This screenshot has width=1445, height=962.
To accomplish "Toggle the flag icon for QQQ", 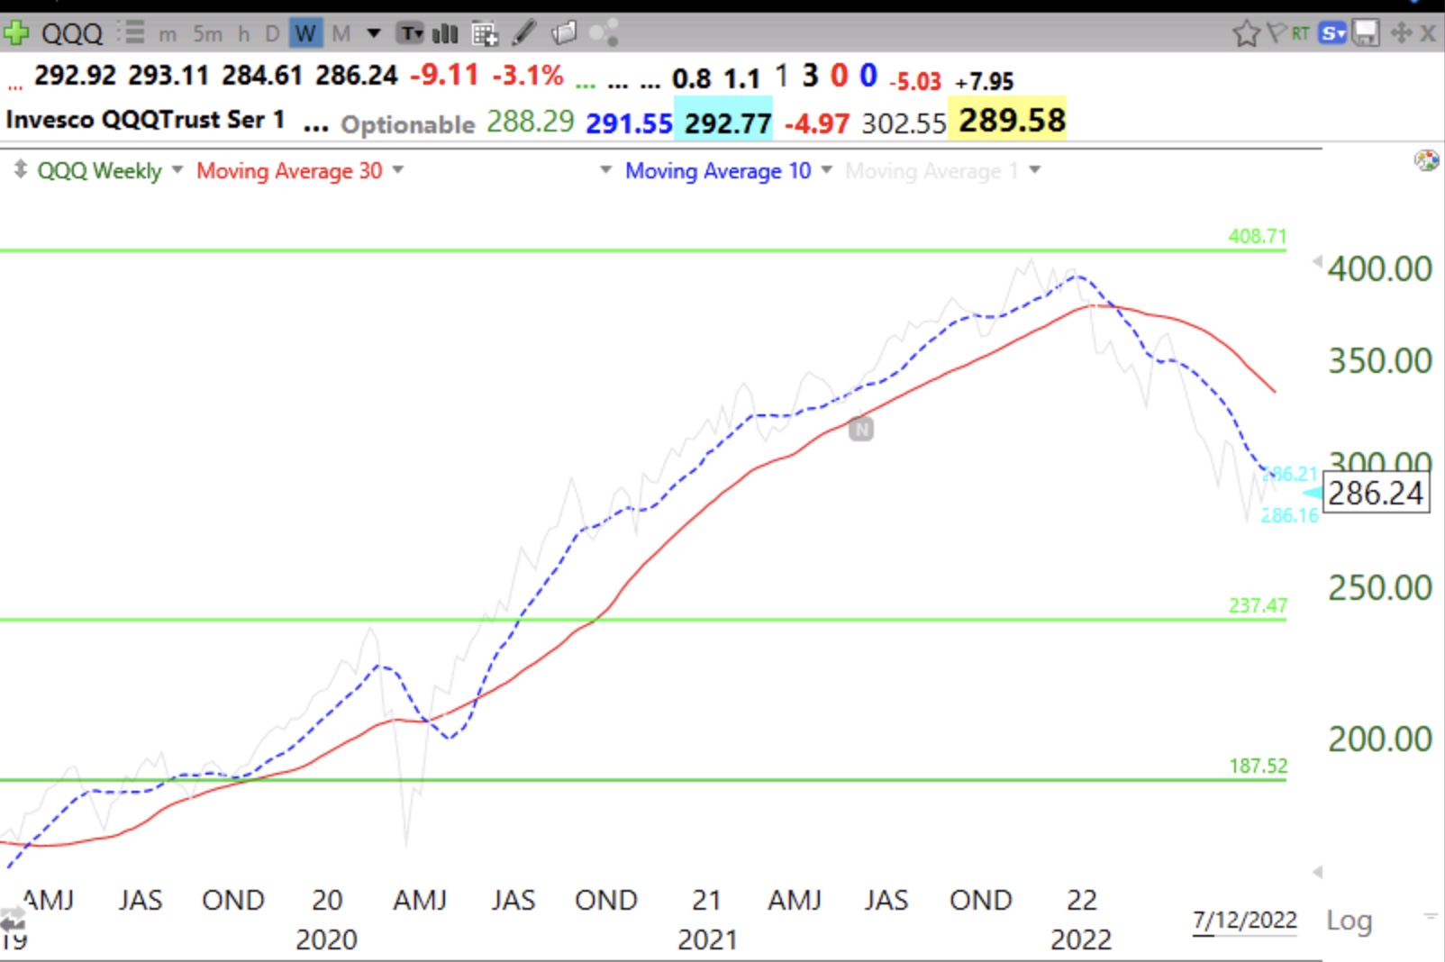I will point(1276,33).
